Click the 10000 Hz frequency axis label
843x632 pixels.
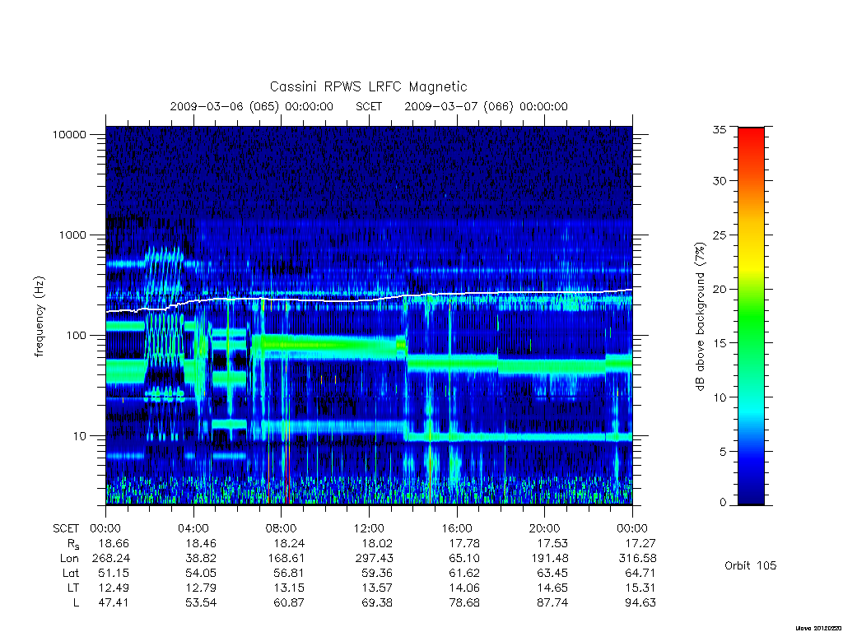click(69, 134)
